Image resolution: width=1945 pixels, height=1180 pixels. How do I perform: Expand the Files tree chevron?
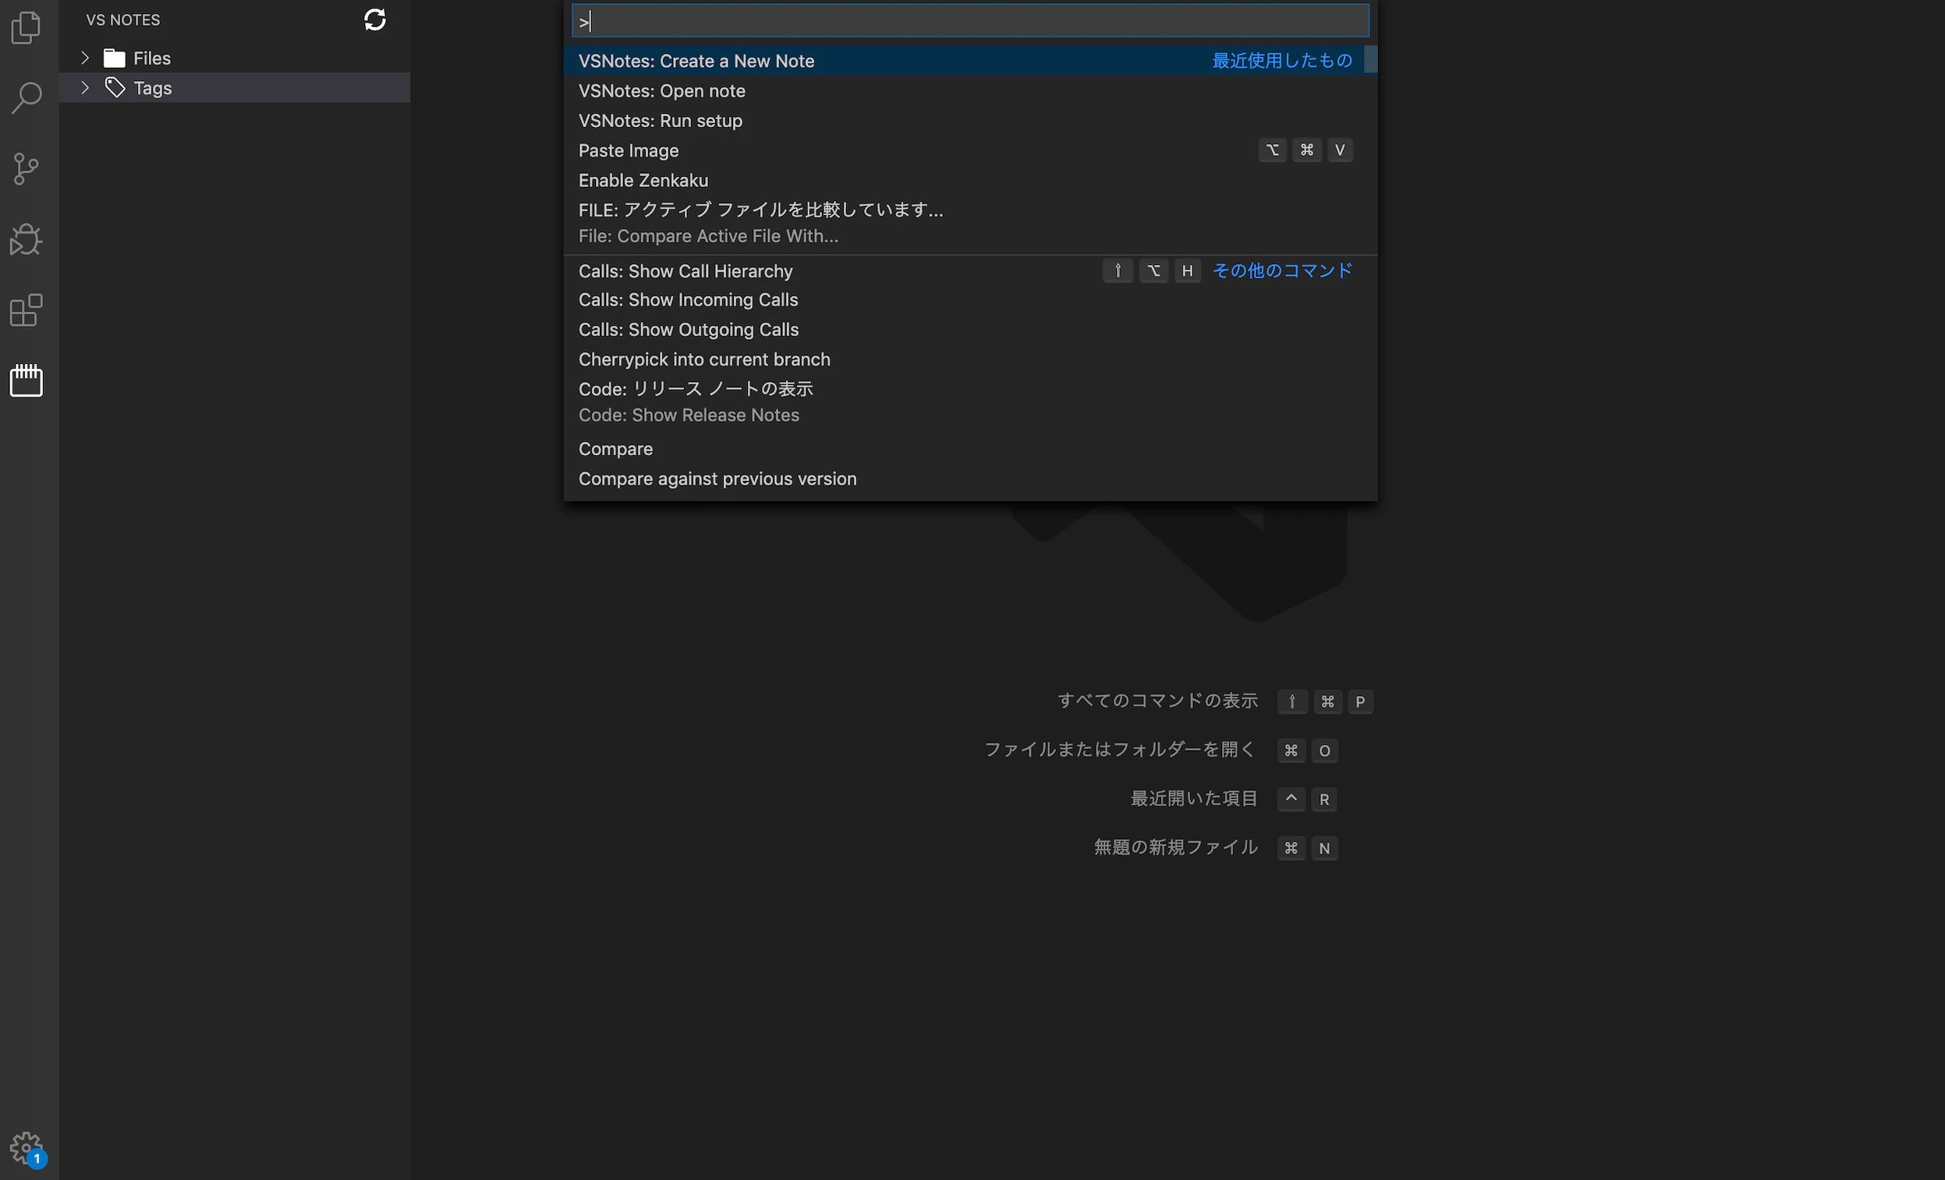(x=85, y=58)
